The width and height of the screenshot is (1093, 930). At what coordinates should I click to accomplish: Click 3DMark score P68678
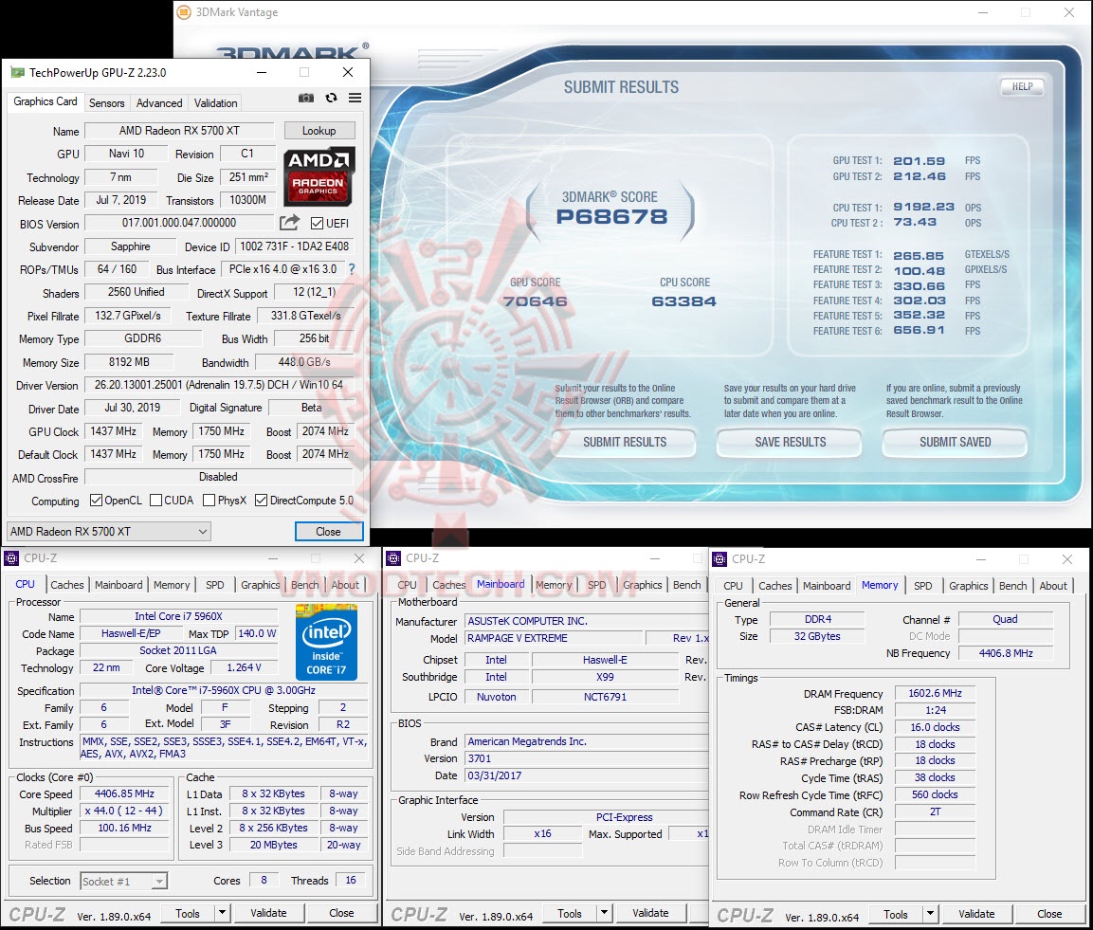click(x=611, y=216)
